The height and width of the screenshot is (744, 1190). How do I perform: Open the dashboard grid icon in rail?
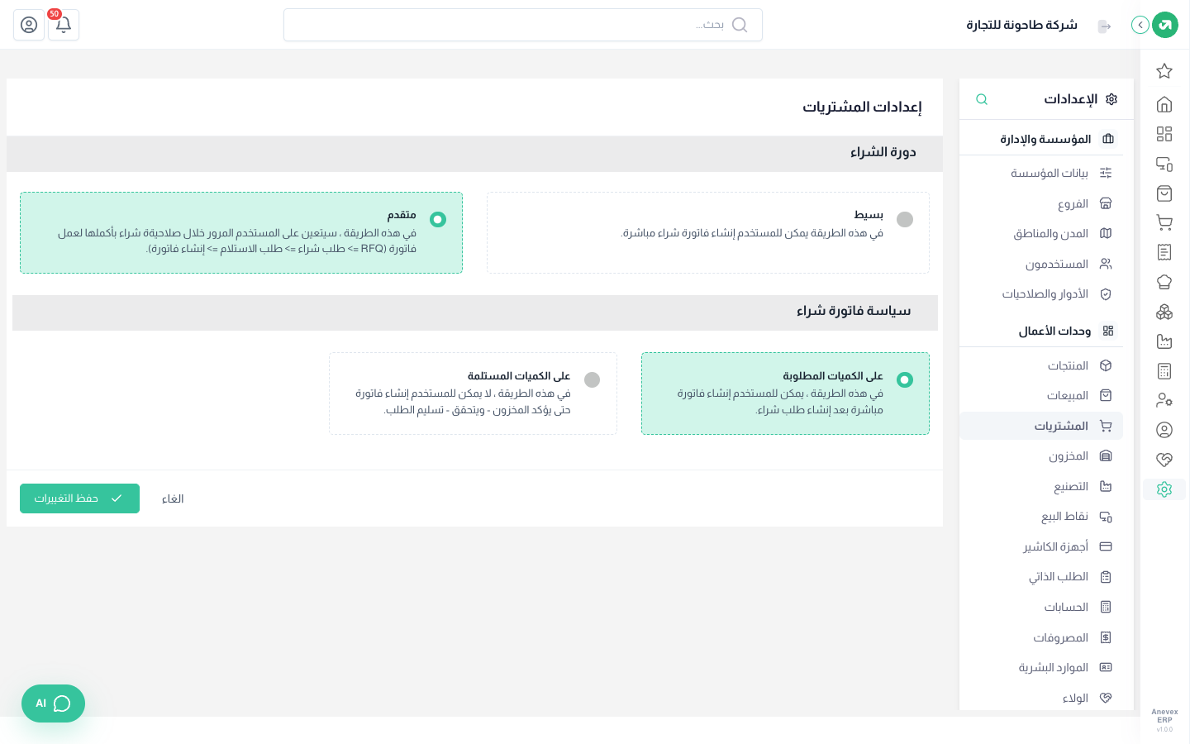1164,134
